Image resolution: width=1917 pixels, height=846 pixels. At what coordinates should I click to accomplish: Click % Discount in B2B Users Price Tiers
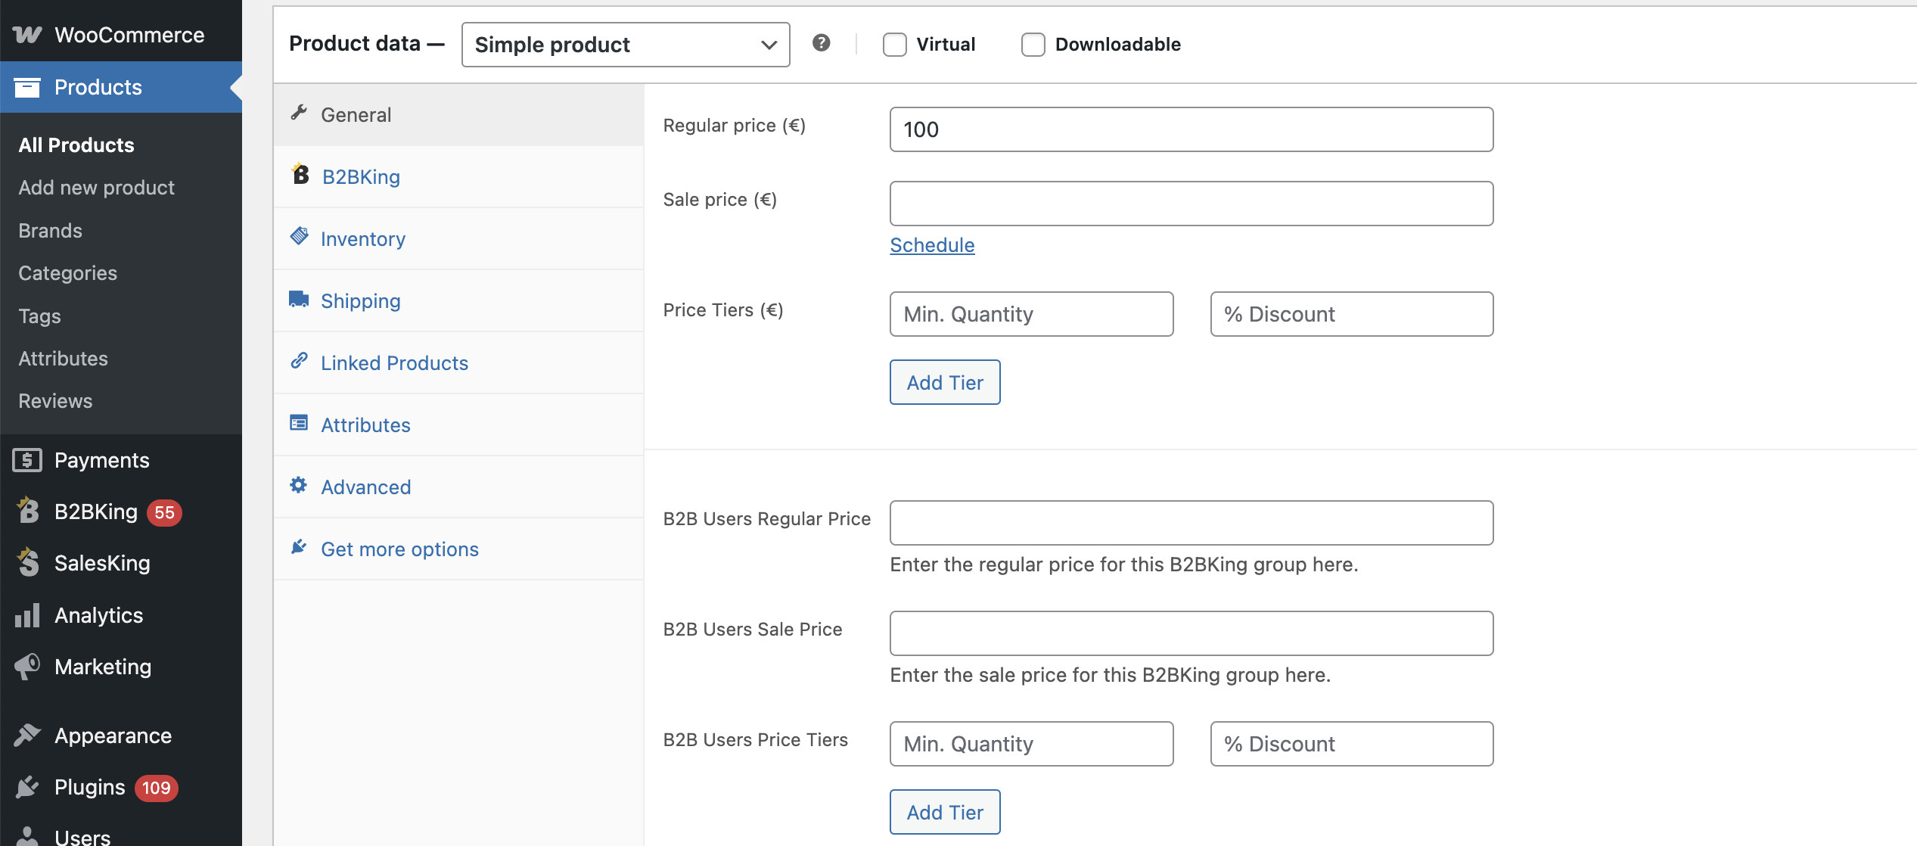click(1352, 744)
